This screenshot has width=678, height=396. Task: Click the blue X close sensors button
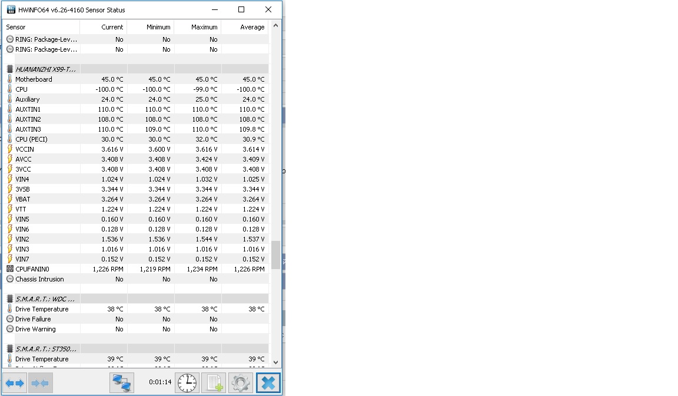[x=268, y=382]
